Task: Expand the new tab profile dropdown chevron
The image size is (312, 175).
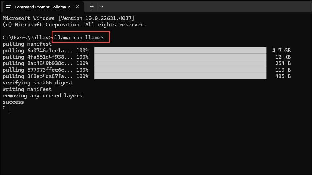Action: click(x=102, y=7)
